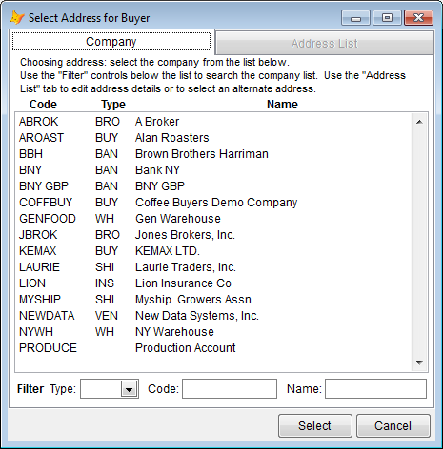The width and height of the screenshot is (443, 449).
Task: Close the Select Address for Buyer dialog
Action: [x=418, y=18]
